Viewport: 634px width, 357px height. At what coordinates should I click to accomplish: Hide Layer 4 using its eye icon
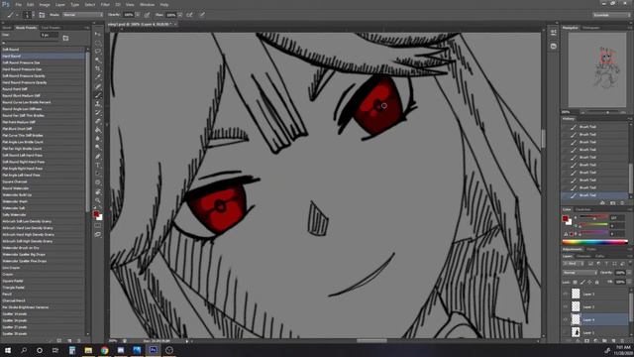566,319
